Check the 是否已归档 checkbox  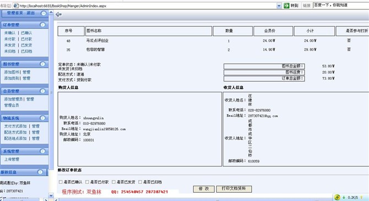(x=140, y=182)
